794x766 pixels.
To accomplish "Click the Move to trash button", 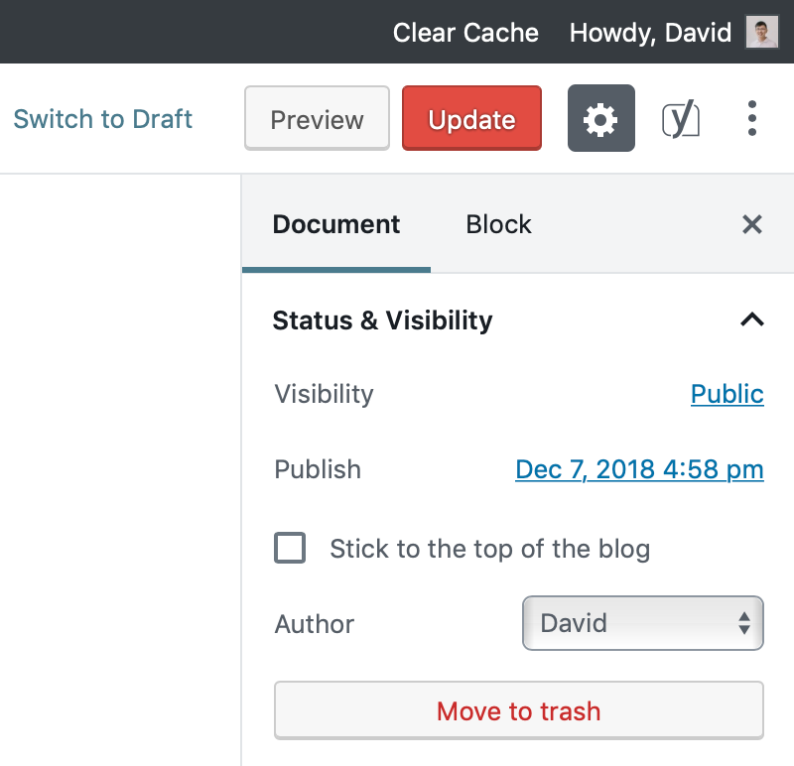I will (x=518, y=710).
